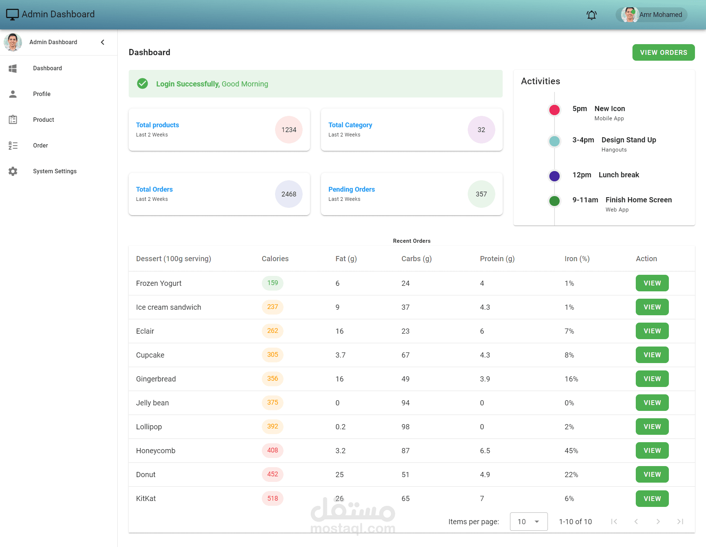Go to last page of table
The image size is (706, 547).
tap(680, 522)
